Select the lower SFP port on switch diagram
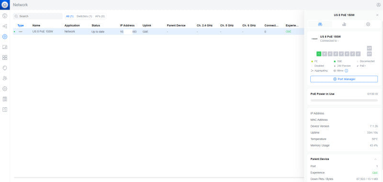The image size is (383, 182). 369,54
